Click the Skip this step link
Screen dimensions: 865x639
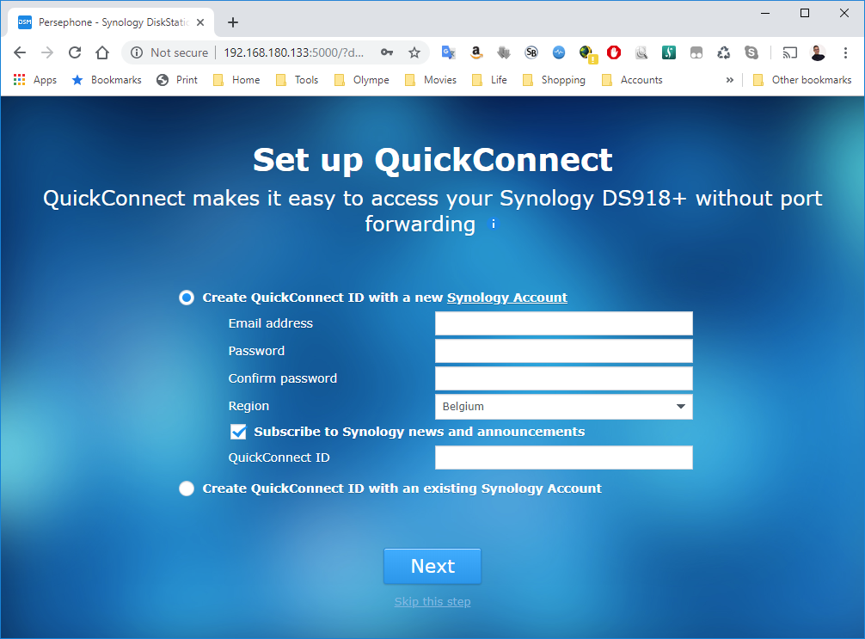tap(432, 601)
